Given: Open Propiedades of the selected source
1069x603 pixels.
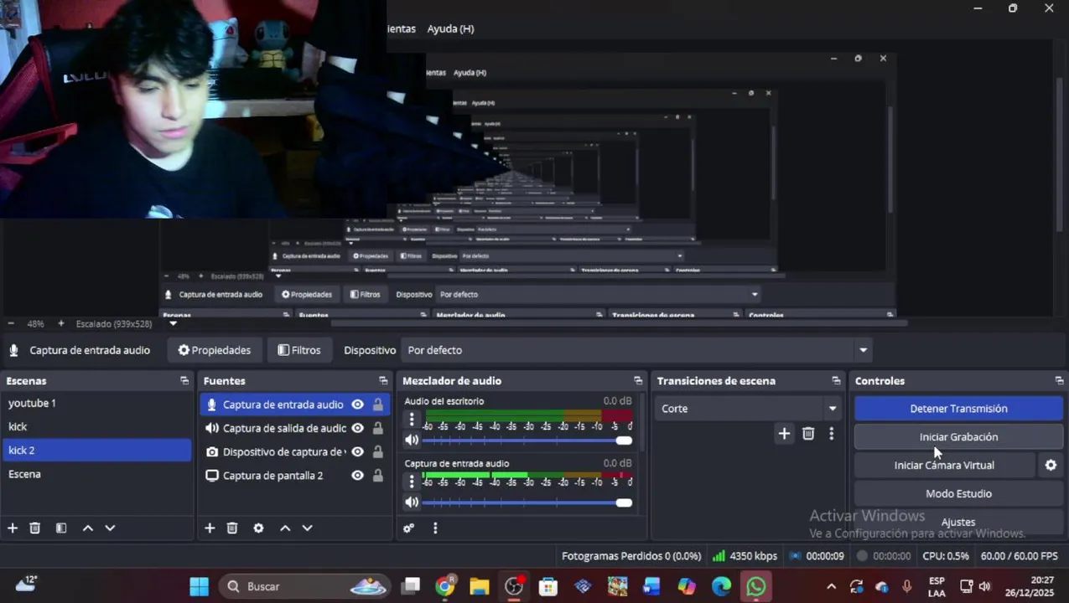Looking at the screenshot, I should click(215, 350).
